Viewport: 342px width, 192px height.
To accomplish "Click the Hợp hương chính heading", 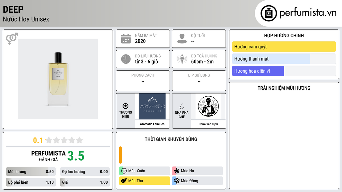I will coord(284,35).
